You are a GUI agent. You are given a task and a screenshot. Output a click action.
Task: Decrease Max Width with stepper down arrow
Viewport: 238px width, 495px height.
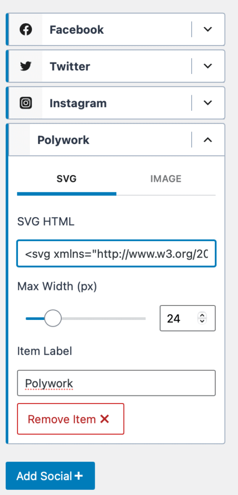point(202,321)
